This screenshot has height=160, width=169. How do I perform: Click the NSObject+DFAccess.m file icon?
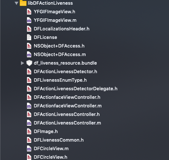29,54
